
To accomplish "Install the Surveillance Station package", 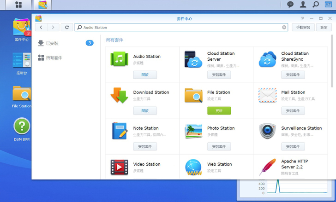I will click(x=293, y=146).
